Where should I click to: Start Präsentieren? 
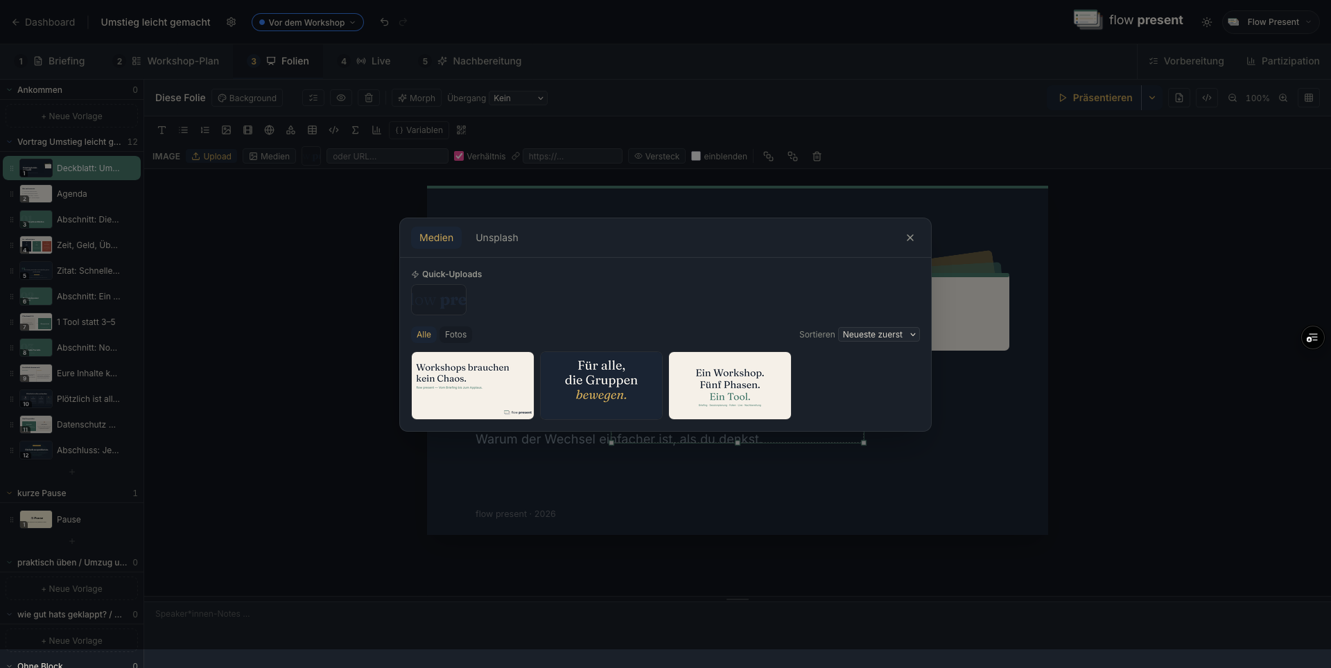pos(1096,98)
